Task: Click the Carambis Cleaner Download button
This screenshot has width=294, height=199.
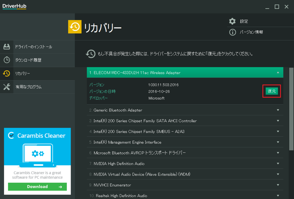Action: tap(37, 186)
